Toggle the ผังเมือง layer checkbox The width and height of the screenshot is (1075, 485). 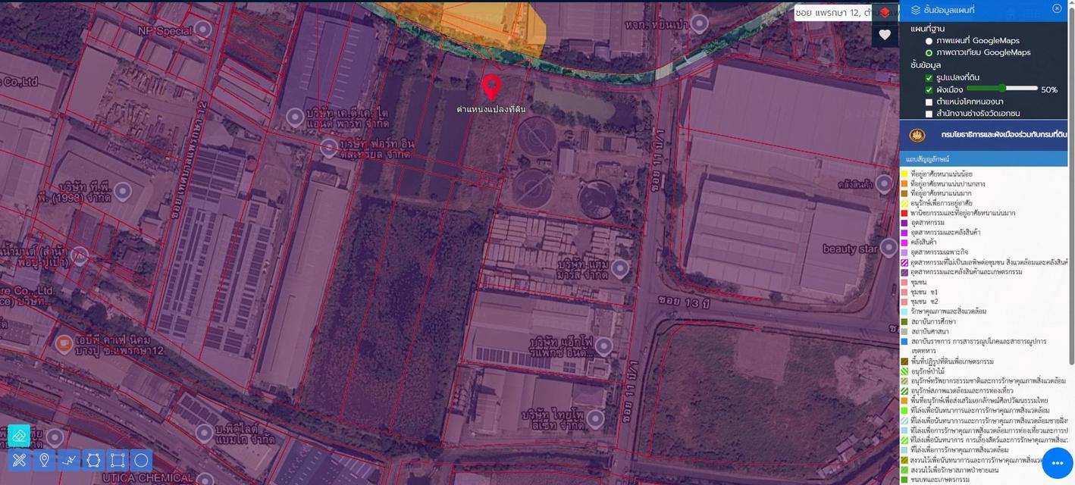[x=929, y=90]
